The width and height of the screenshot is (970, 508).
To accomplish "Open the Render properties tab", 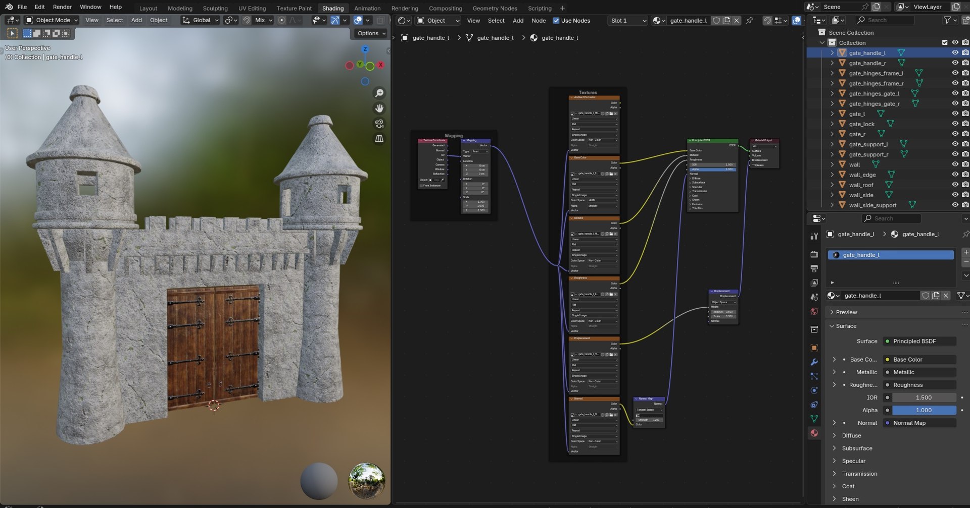I will pyautogui.click(x=814, y=254).
